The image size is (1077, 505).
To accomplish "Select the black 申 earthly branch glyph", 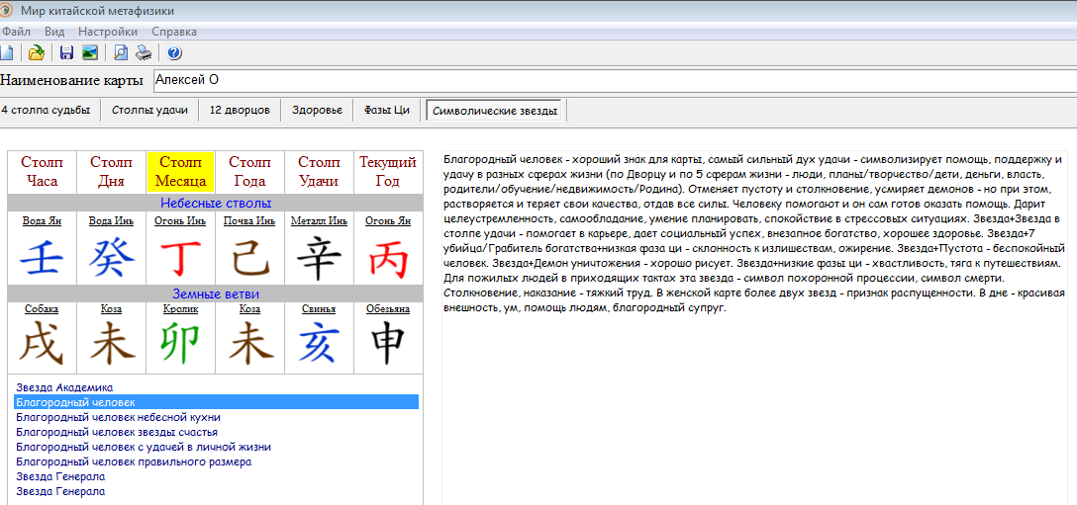I will coord(388,343).
